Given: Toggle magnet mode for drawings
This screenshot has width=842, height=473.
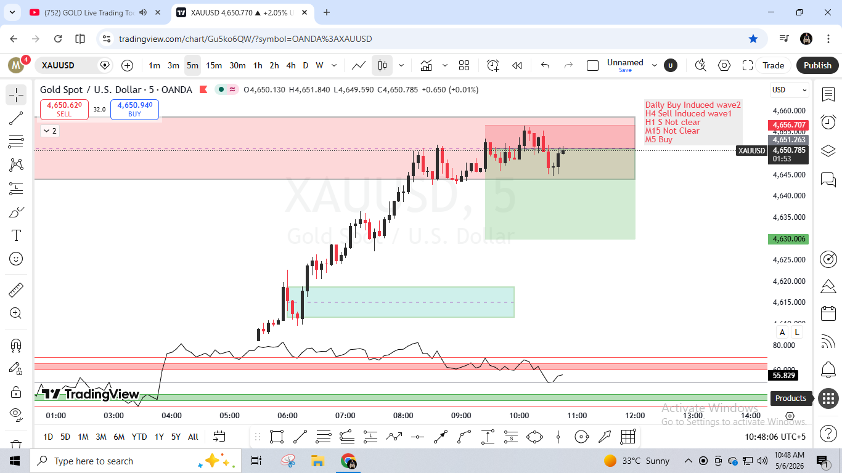Looking at the screenshot, I should click(x=16, y=345).
